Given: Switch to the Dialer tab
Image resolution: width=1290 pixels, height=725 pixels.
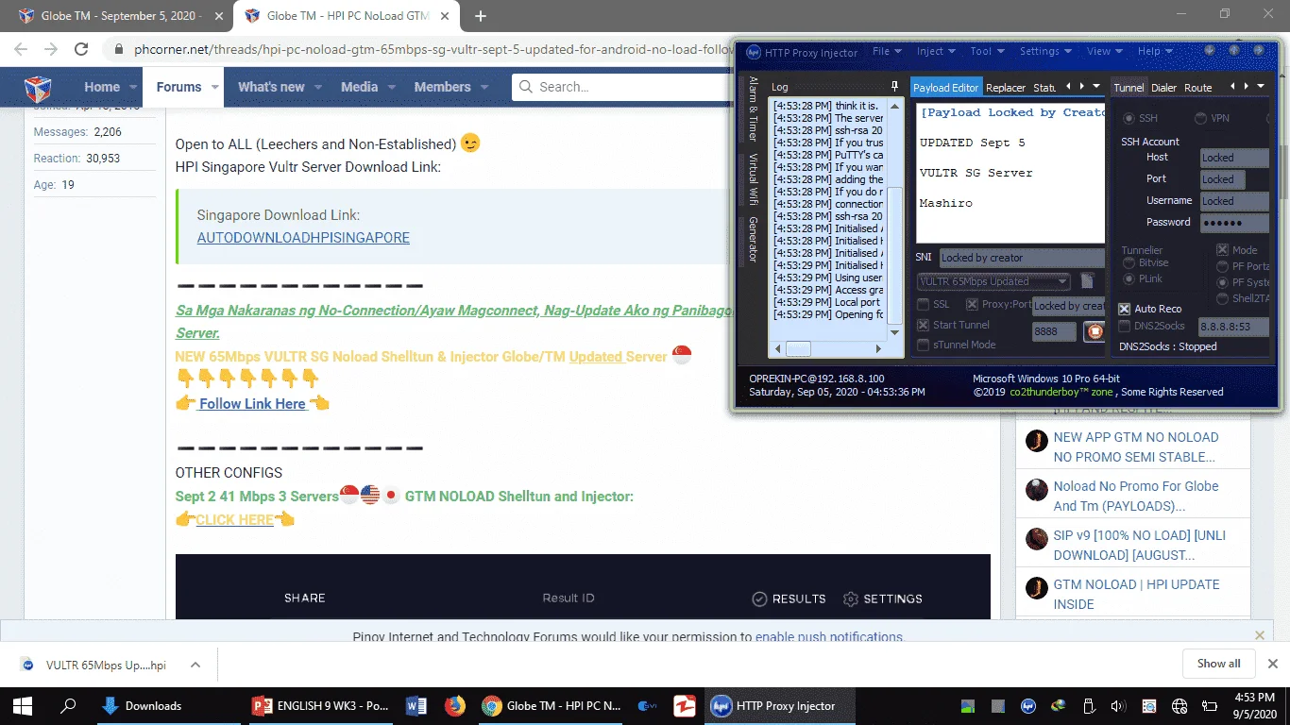Looking at the screenshot, I should pyautogui.click(x=1163, y=87).
